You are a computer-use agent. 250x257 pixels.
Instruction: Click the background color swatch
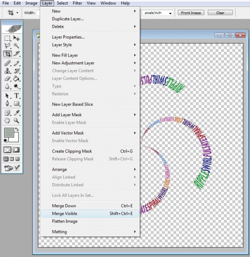click(x=16, y=140)
